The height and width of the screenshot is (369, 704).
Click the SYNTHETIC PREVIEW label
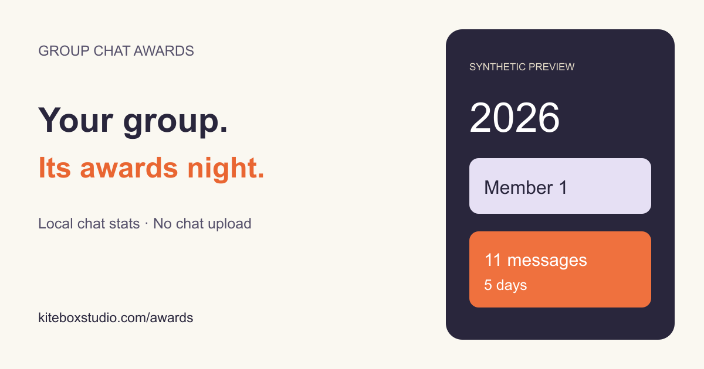click(522, 67)
